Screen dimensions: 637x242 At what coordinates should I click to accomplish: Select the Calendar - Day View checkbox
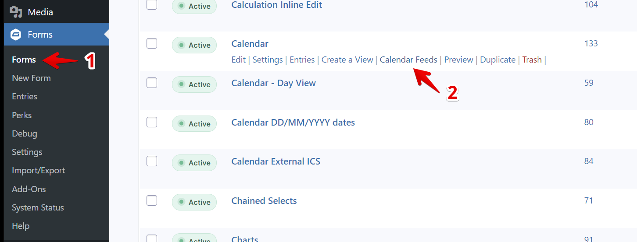pyautogui.click(x=152, y=83)
